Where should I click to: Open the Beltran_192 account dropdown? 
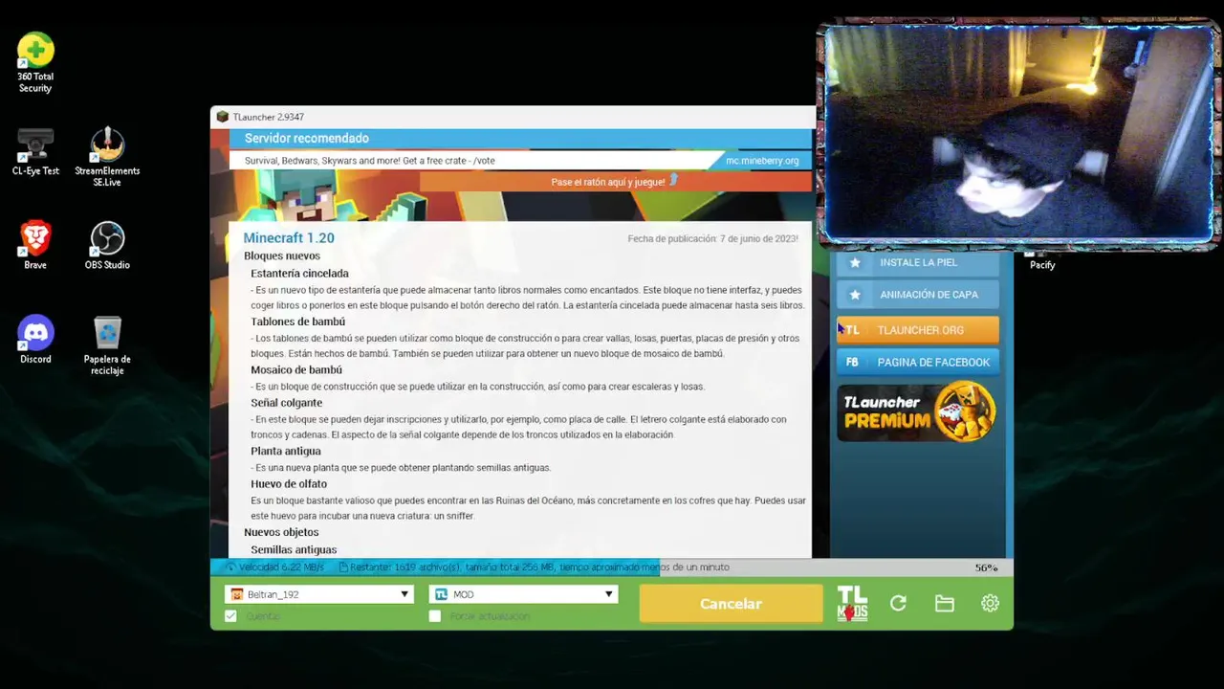click(x=319, y=594)
